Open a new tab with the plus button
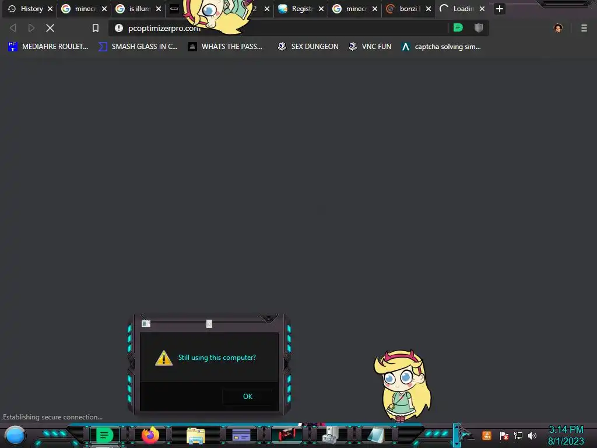597x448 pixels. pos(500,8)
